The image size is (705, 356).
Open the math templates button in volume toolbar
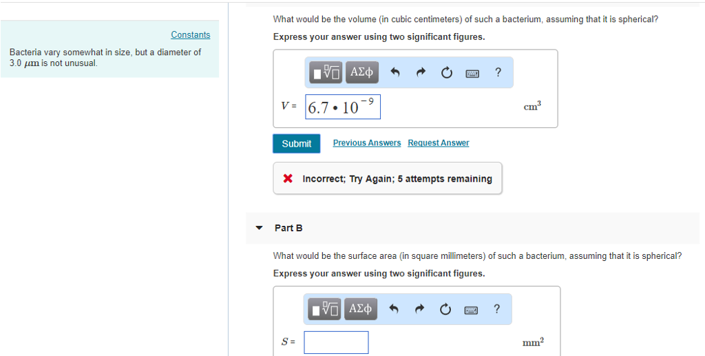[x=326, y=72]
